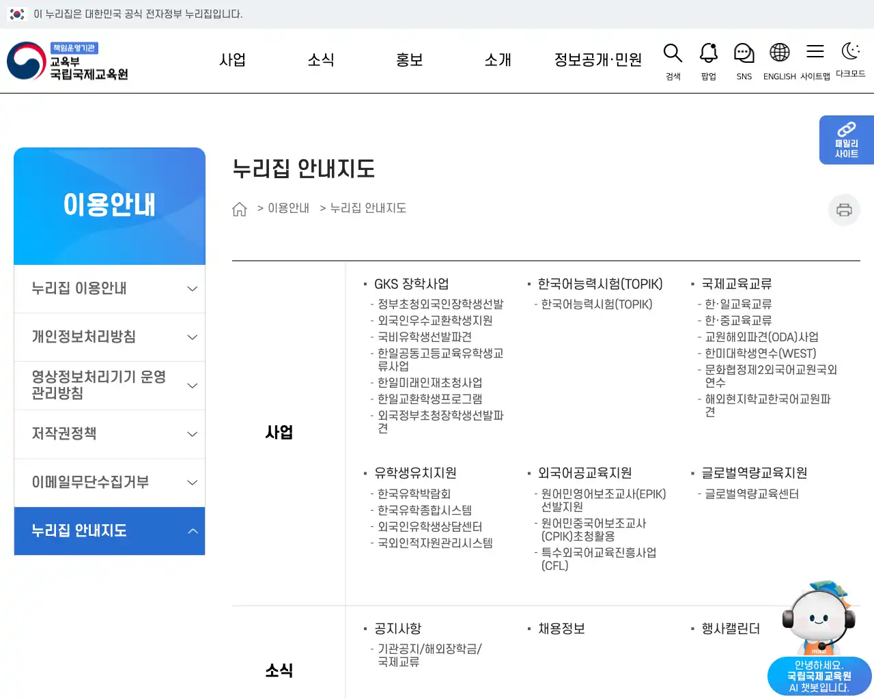874x699 pixels.
Task: Click 이용안내 in the breadcrumb
Action: (x=288, y=208)
